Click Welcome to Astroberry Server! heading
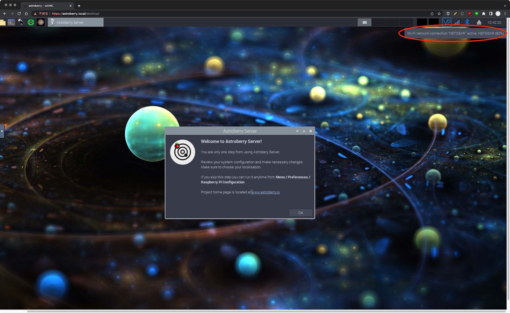Viewport: 510px width, 313px height. pos(231,141)
